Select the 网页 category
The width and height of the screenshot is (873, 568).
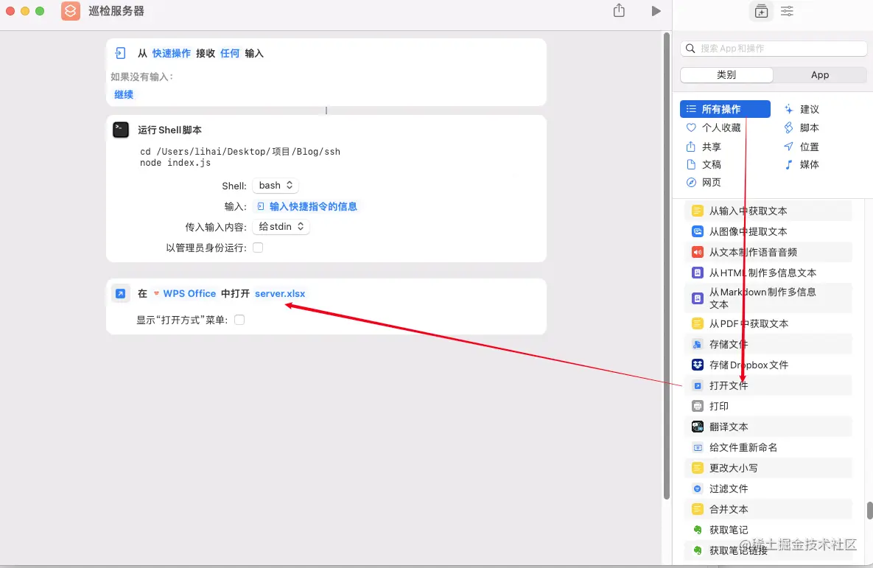coord(704,182)
